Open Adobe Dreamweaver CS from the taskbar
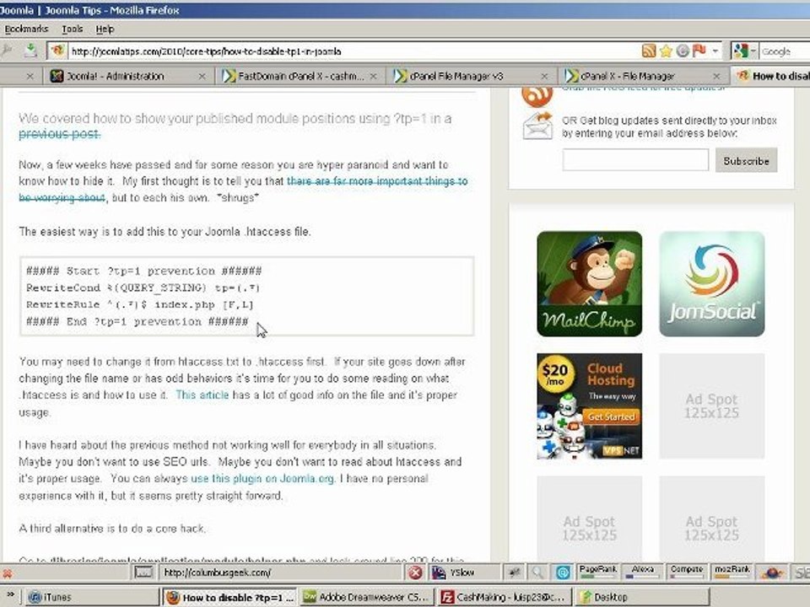This screenshot has height=607, width=810. tap(366, 597)
